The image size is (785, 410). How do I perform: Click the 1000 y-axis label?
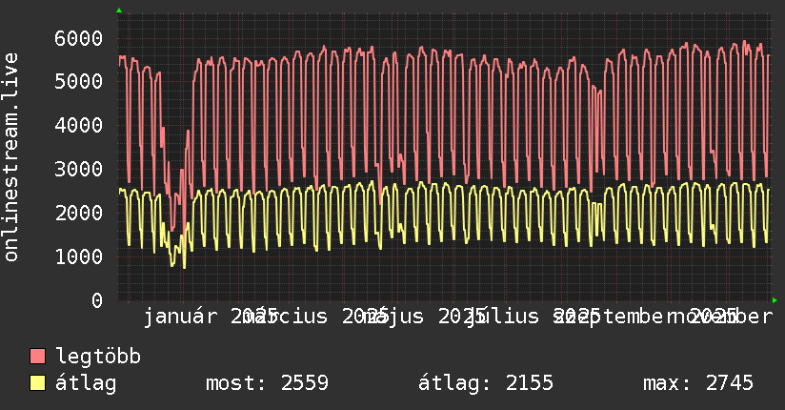(x=77, y=256)
